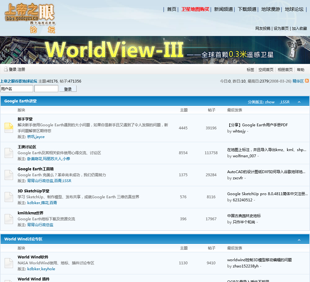
Task: Go to 下载频道 in top navigation
Action: pyautogui.click(x=247, y=9)
